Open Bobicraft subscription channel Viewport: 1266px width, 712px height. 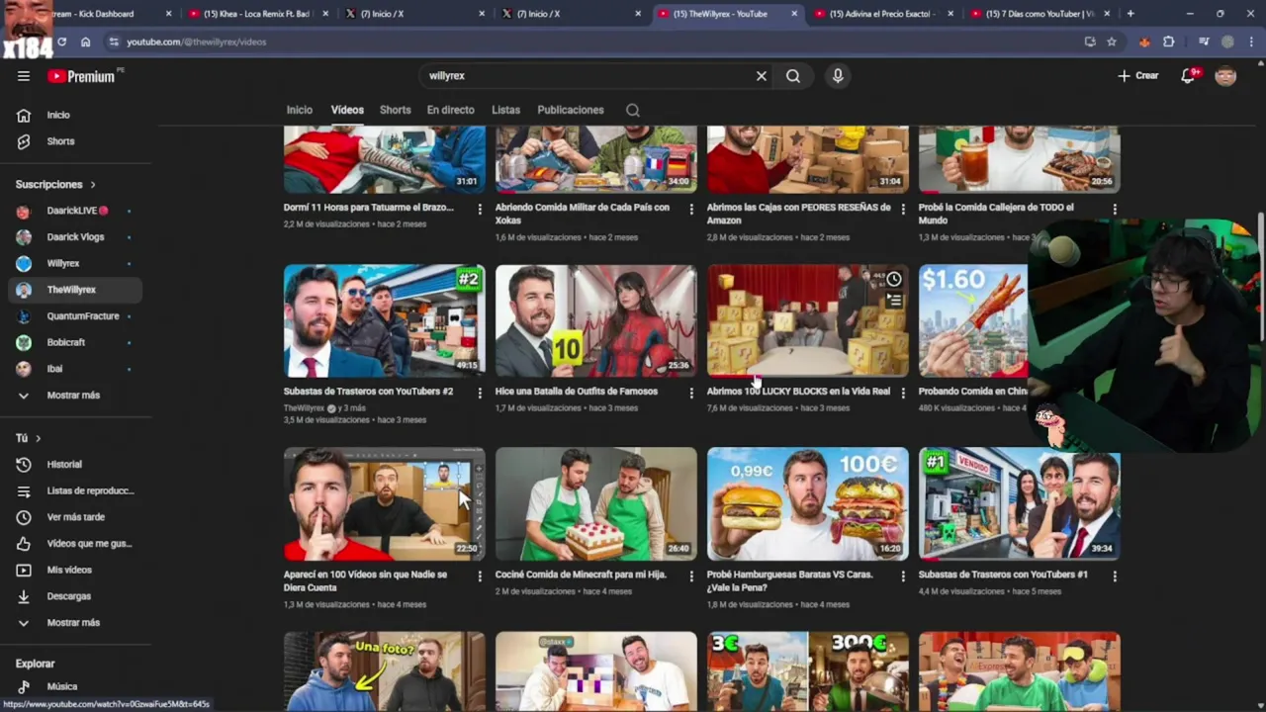coord(75,342)
